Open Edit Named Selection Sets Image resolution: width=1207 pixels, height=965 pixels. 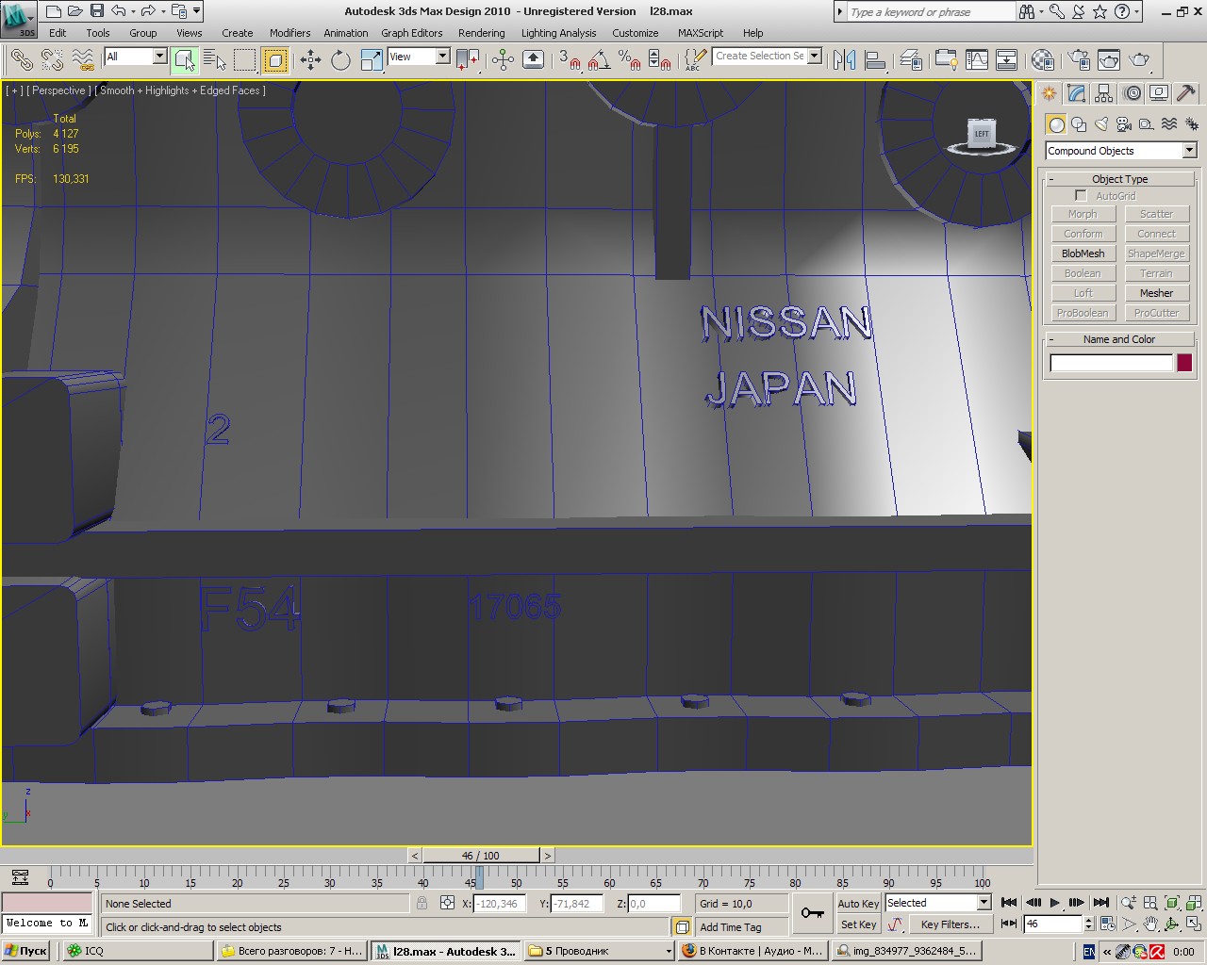tap(694, 59)
